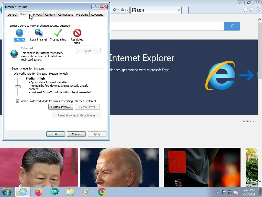
Task: Click the muted volume tray icon
Action: (x=236, y=192)
